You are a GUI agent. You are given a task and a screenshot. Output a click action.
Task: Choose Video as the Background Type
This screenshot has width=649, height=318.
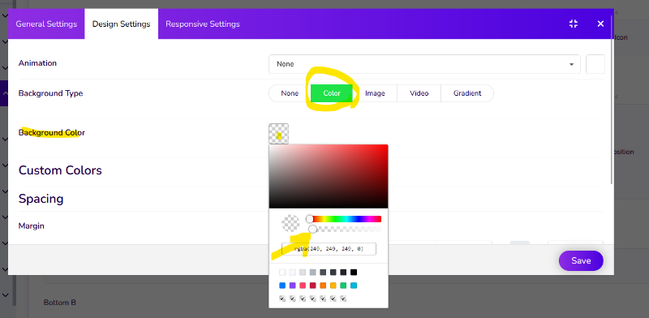click(419, 93)
